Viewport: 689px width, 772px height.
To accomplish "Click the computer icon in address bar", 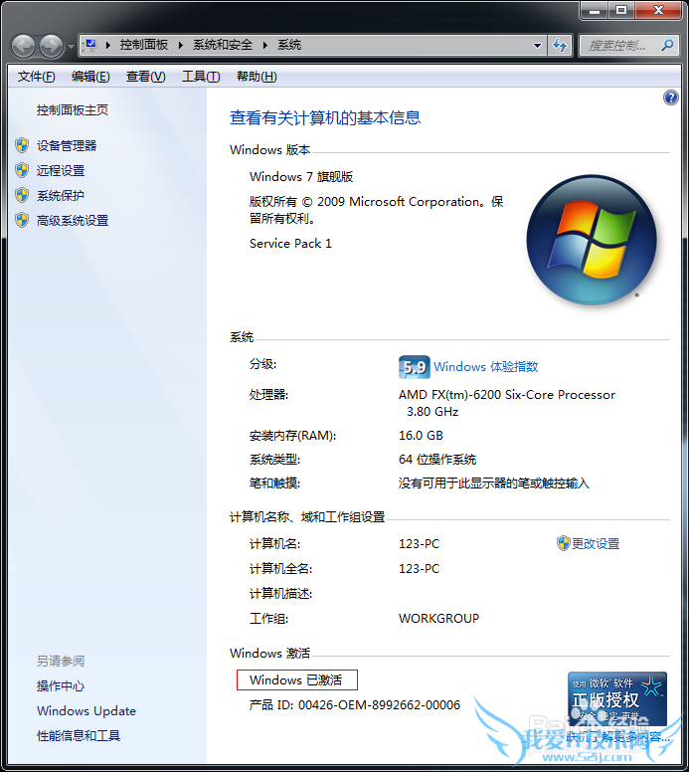I will click(x=90, y=46).
